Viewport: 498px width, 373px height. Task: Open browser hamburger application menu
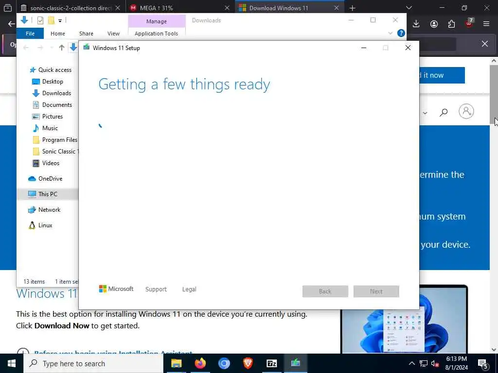[486, 24]
